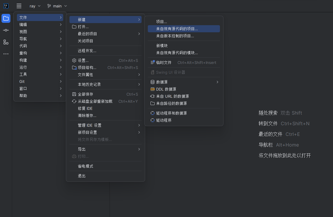Expand the 导出 submenu arrow
The image size is (333, 217).
tap(139, 149)
